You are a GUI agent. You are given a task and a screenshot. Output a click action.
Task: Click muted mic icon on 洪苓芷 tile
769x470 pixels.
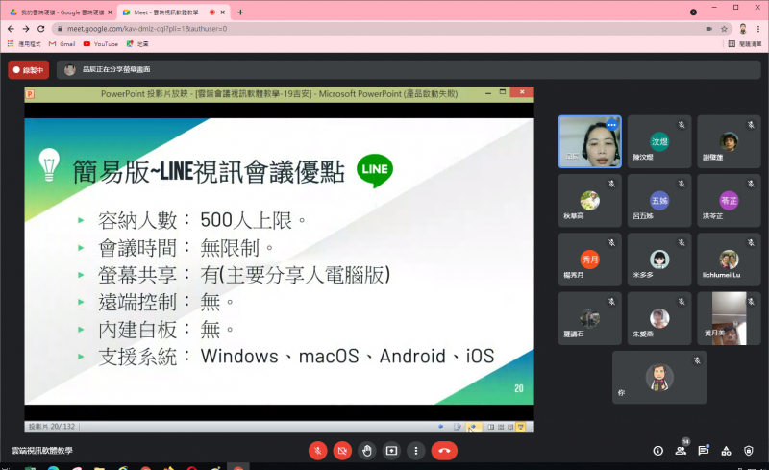tap(751, 184)
